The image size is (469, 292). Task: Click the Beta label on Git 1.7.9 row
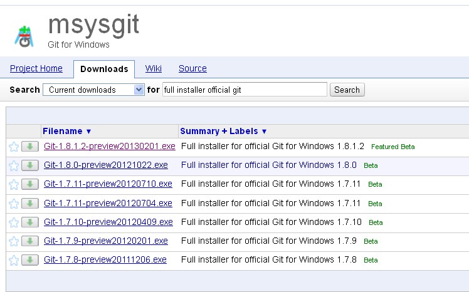point(371,241)
